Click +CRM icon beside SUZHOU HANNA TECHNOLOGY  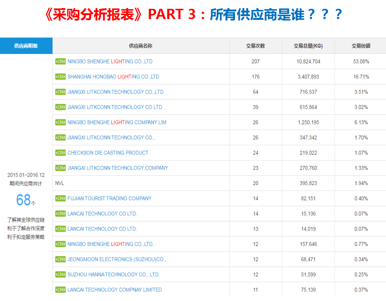60,275
